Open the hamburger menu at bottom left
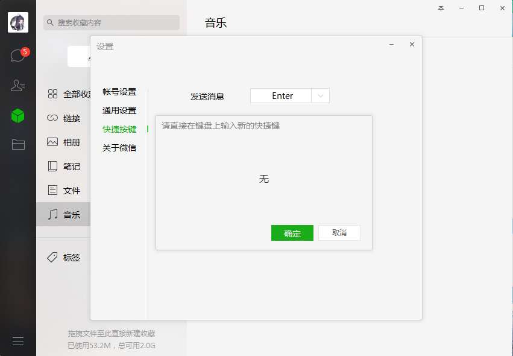513x356 pixels. 17,341
